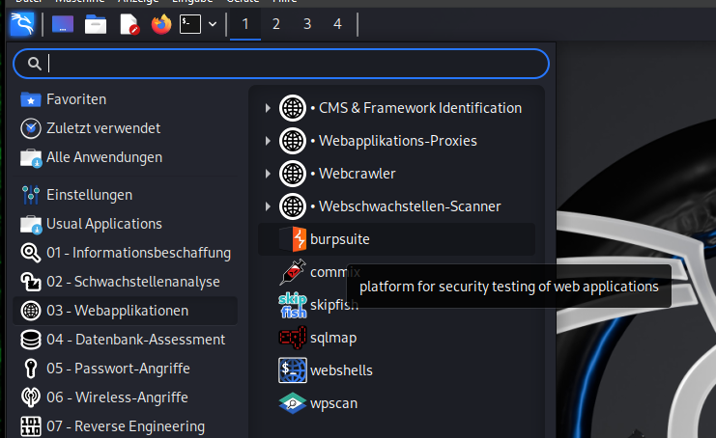This screenshot has width=716, height=438.
Task: Click the Einstellungen sliders icon
Action: pos(31,195)
